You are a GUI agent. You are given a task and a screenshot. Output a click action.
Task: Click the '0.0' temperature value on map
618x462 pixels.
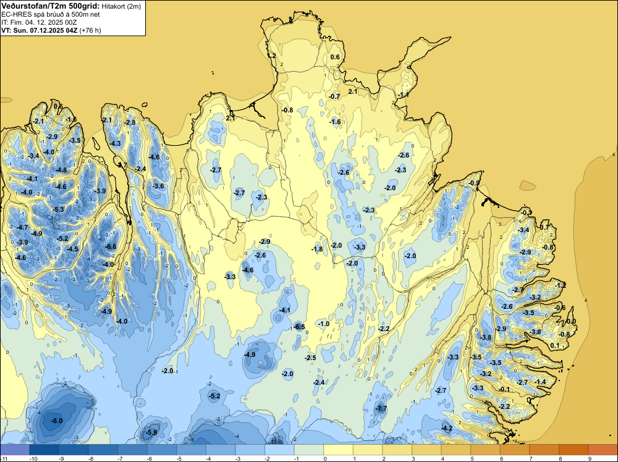pos(572,321)
